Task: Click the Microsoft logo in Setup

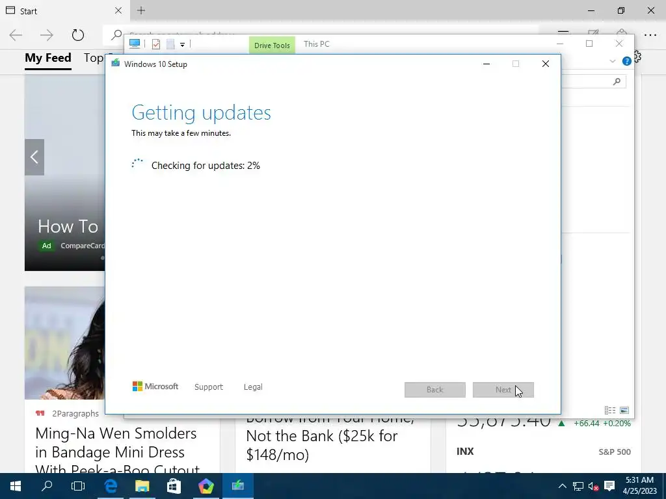Action: coord(155,386)
